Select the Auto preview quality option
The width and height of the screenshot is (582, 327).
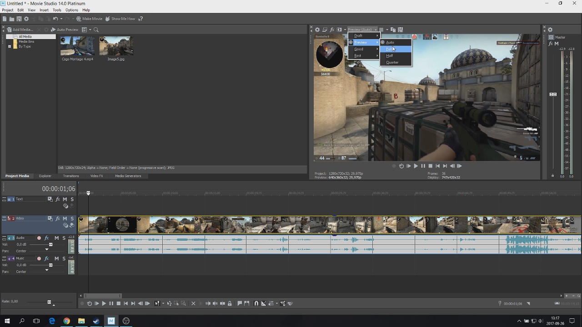tap(396, 42)
